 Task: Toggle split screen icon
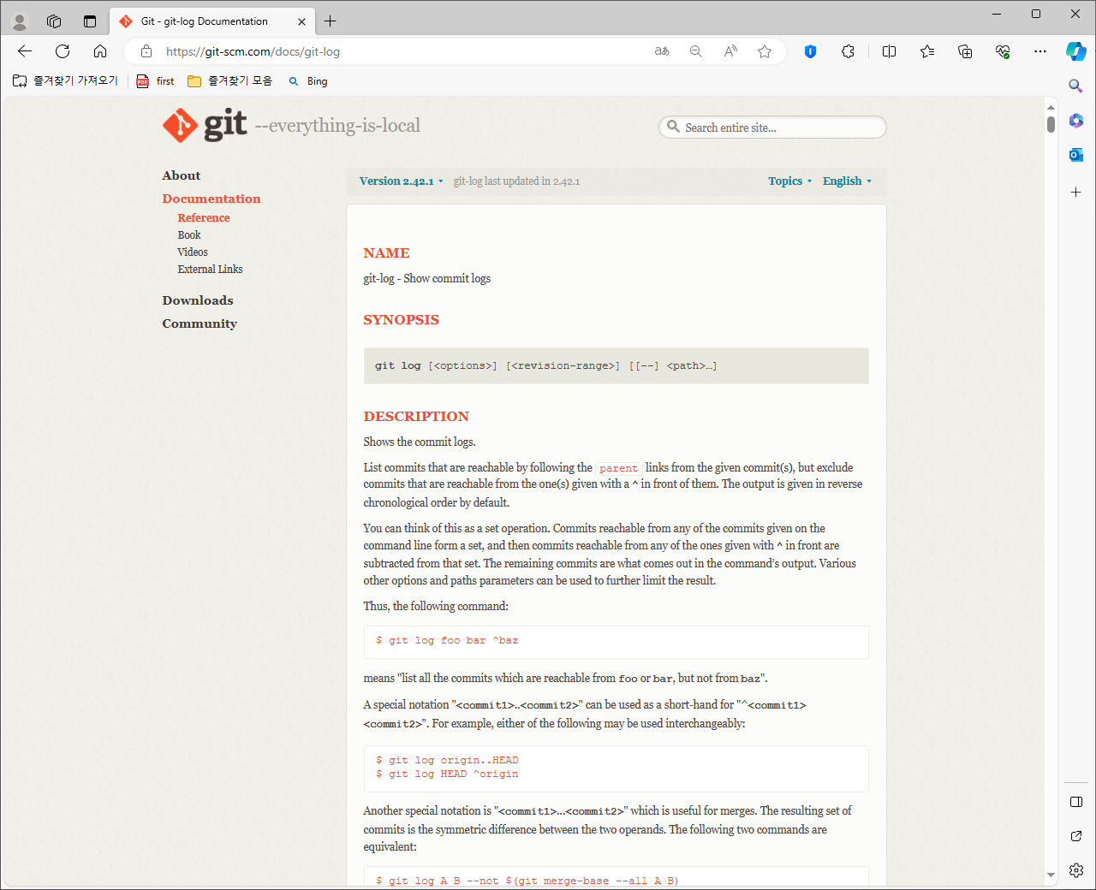[x=890, y=51]
